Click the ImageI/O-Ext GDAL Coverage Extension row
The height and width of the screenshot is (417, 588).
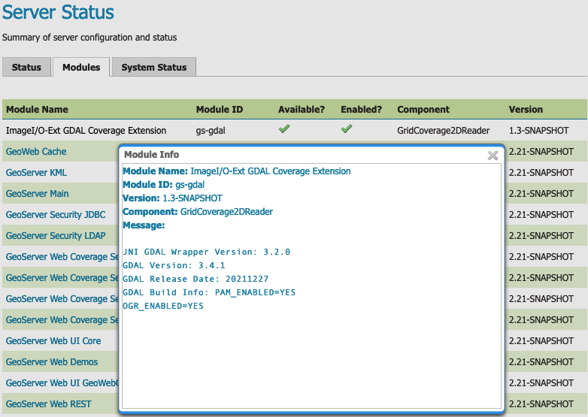pos(87,130)
